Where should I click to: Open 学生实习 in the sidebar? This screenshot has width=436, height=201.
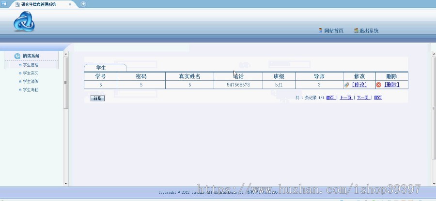(31, 73)
